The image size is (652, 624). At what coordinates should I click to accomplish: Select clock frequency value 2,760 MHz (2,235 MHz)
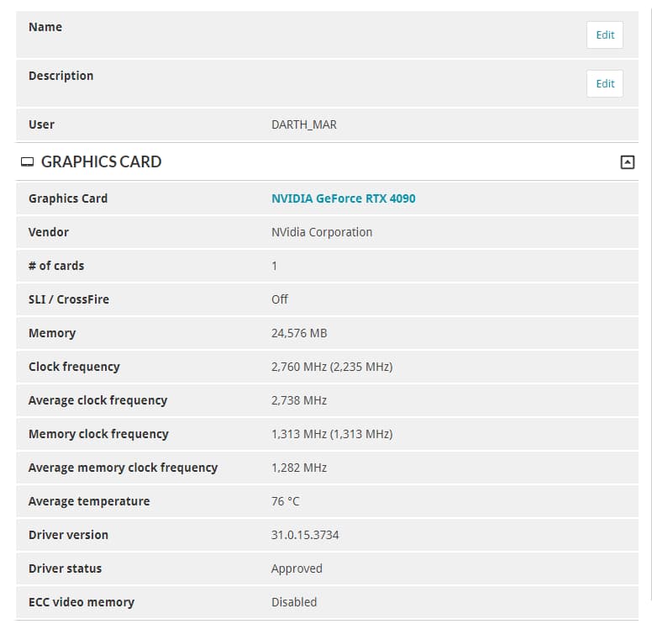click(x=332, y=367)
